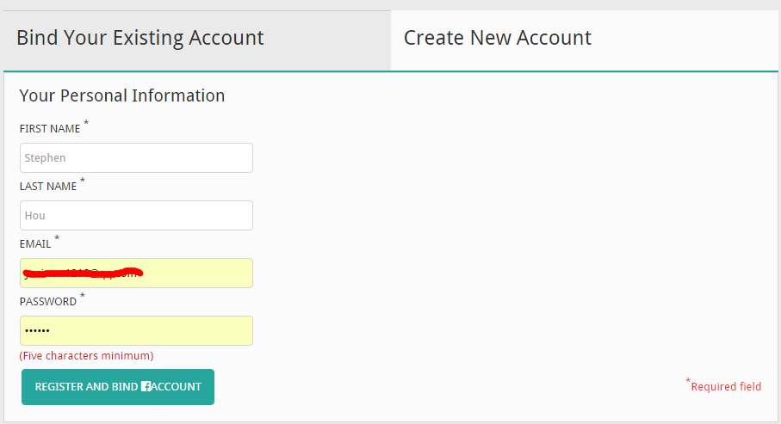Focus the Password input field
This screenshot has width=781, height=424.
pos(136,330)
